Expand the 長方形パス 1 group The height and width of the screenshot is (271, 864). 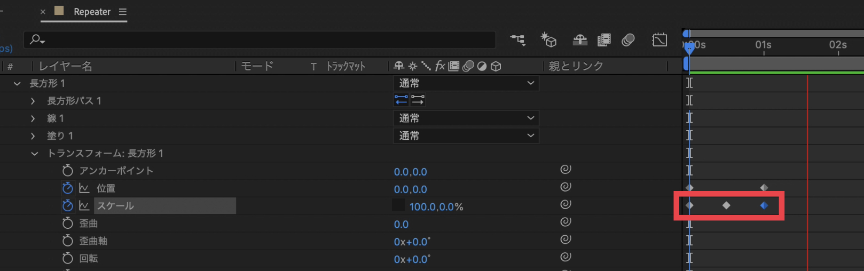(x=33, y=101)
